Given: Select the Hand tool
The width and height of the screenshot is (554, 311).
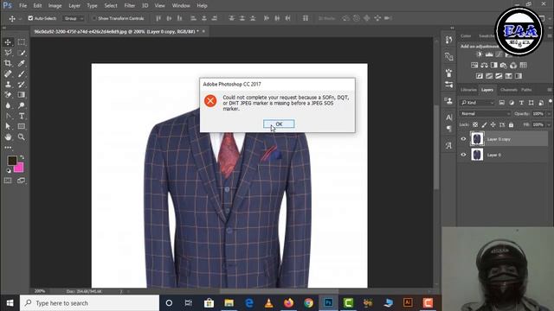Looking at the screenshot, I should pyautogui.click(x=8, y=136).
